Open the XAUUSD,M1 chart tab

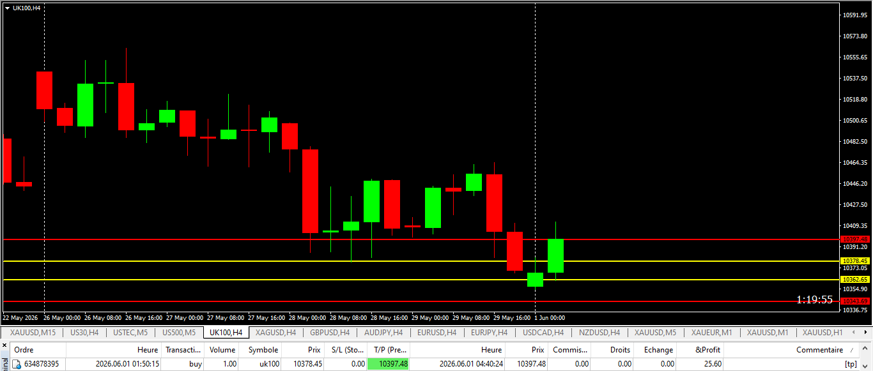point(768,332)
